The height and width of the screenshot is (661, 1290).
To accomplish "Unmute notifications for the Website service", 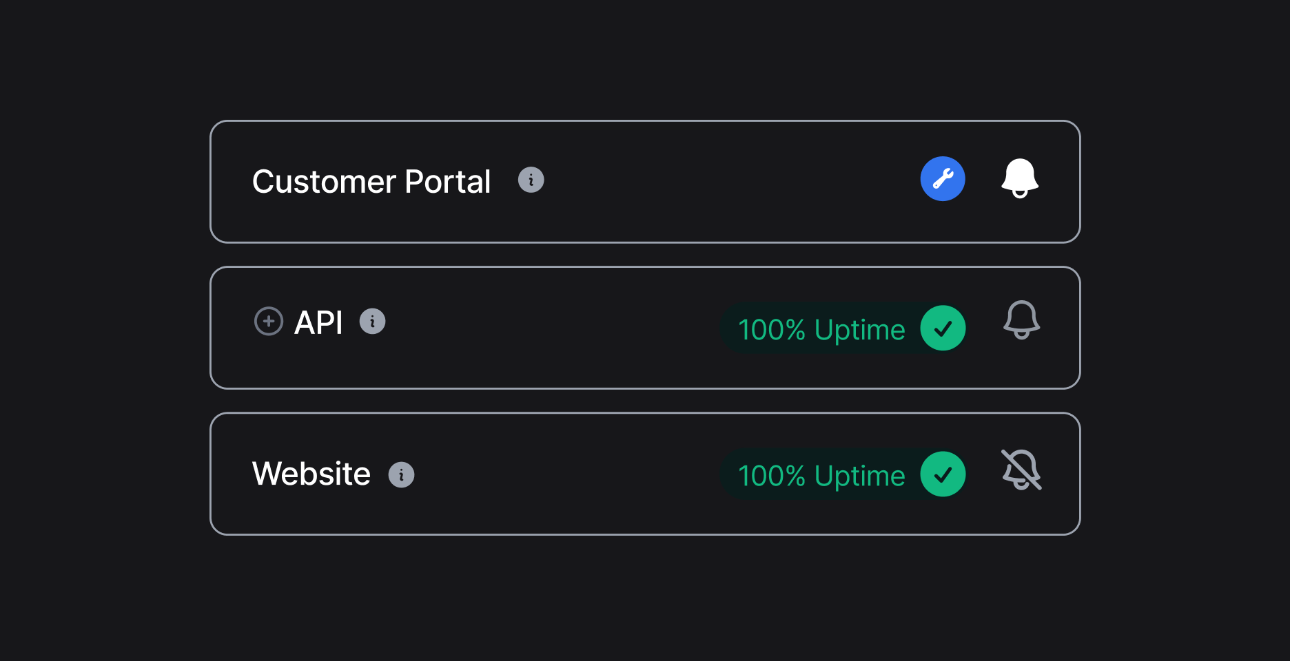I will pos(1022,471).
